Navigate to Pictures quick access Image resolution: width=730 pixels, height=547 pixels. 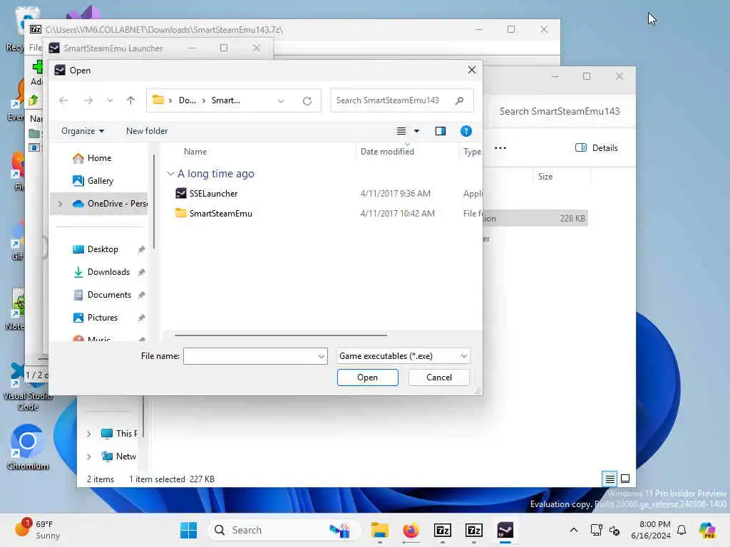[x=103, y=318]
